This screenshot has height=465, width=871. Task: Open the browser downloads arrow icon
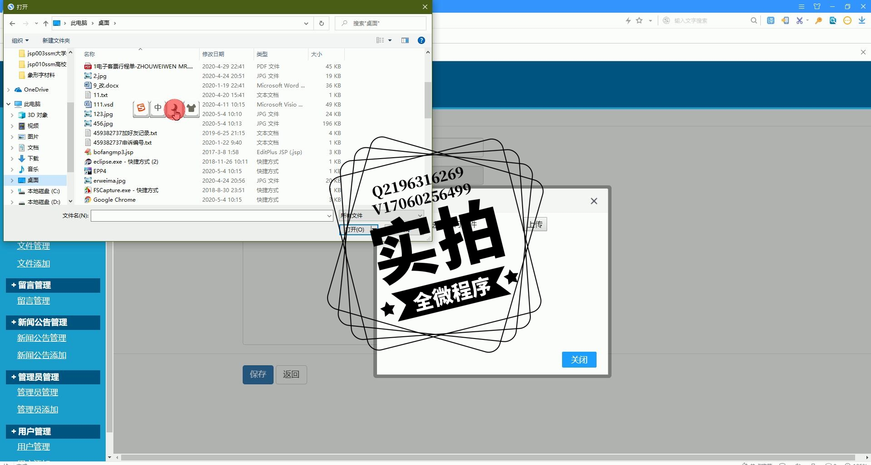(x=861, y=20)
